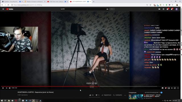Toggle subtitles in the player

(163, 88)
